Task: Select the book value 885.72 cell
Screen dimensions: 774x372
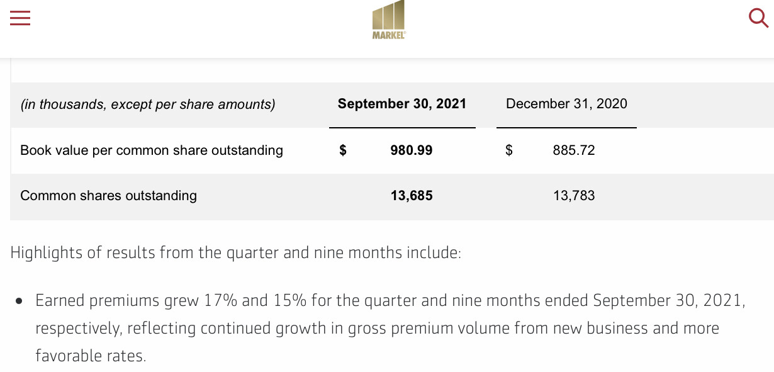Action: click(574, 150)
